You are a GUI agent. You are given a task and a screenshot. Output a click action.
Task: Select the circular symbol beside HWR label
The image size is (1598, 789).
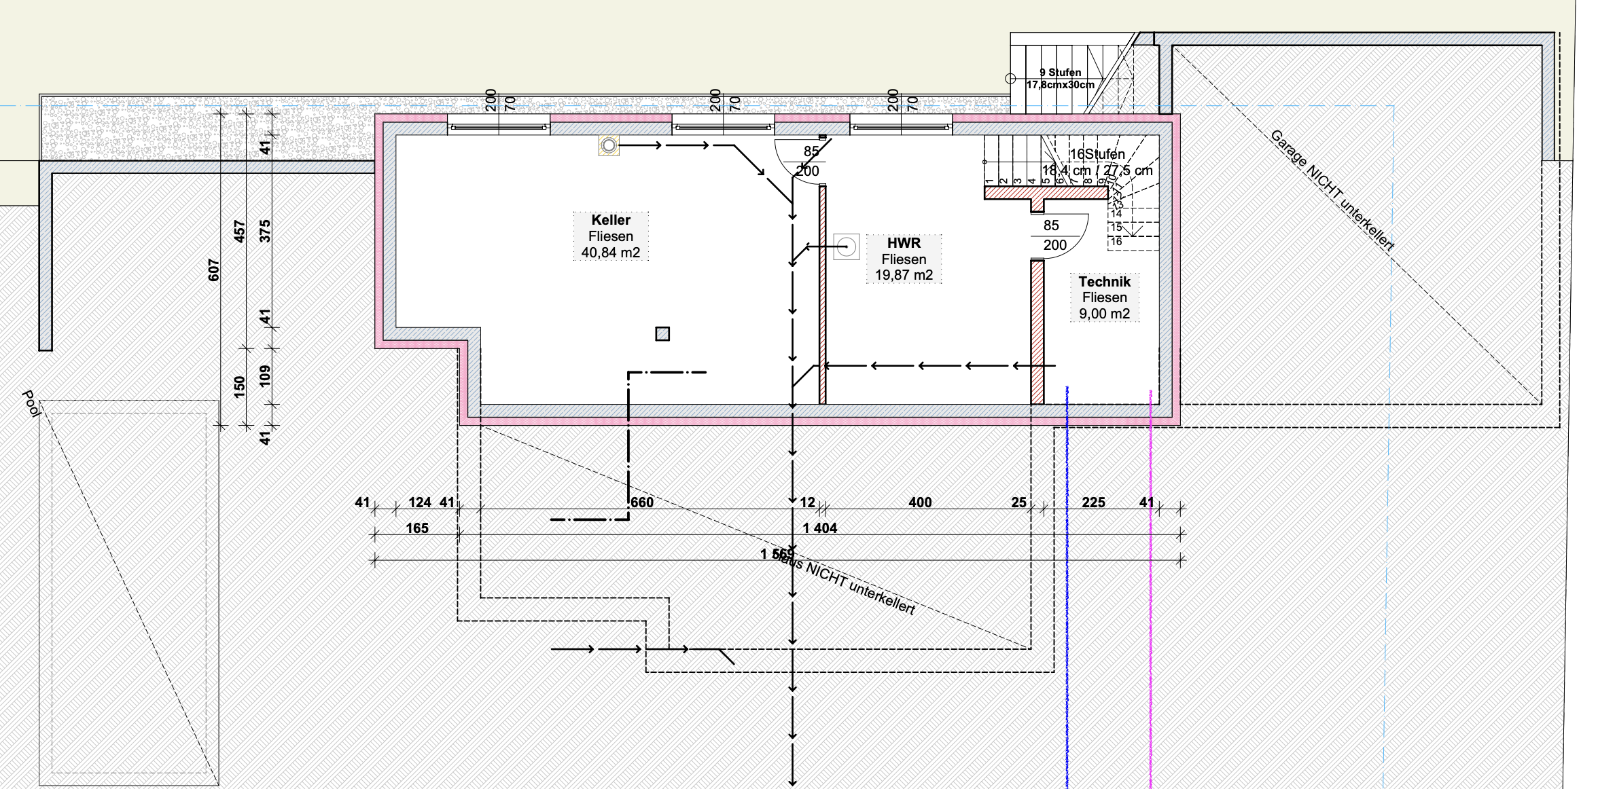tap(846, 246)
